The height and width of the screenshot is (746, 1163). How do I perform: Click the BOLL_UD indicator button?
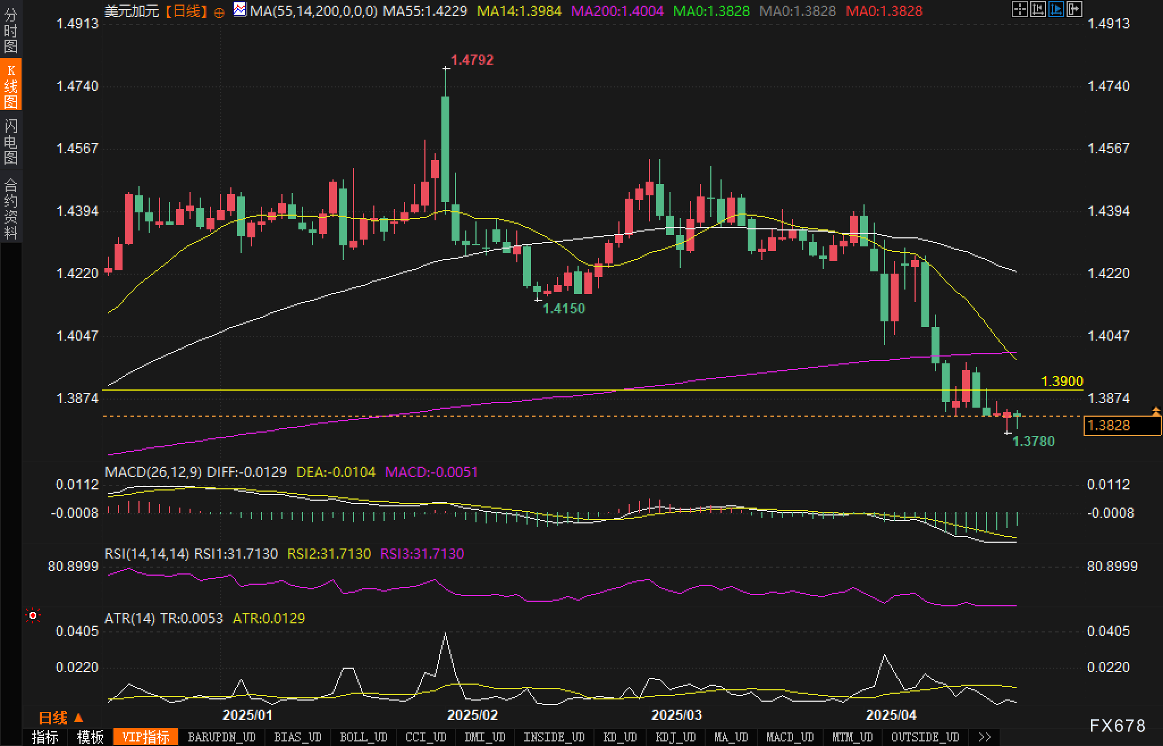point(363,737)
